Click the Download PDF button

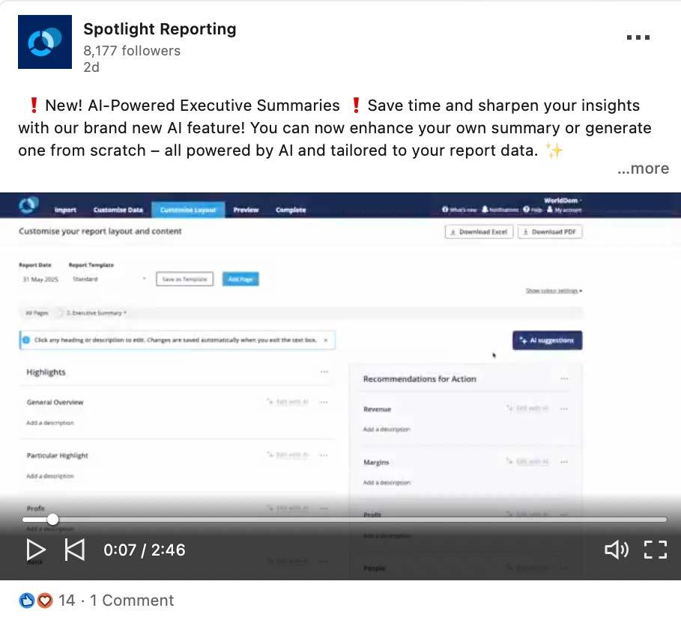pos(550,232)
